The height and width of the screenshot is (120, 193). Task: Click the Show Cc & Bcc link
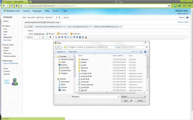[x=184, y=22]
